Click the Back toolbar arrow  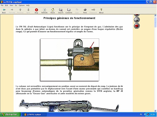point(4,10)
